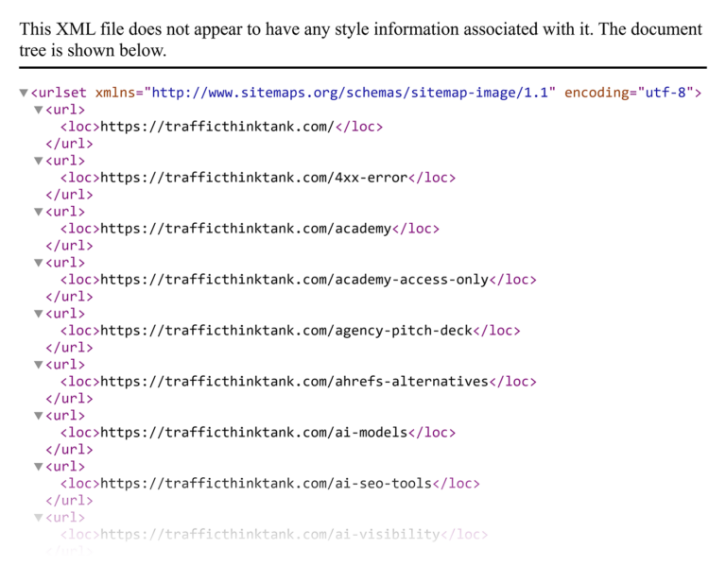The image size is (726, 565).
Task: Collapse url node for 4xx-error
Action: 39,161
